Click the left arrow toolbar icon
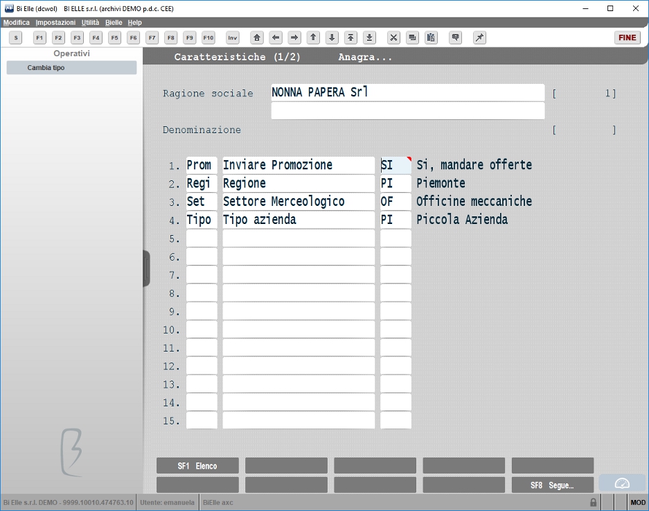This screenshot has width=649, height=511. click(275, 37)
